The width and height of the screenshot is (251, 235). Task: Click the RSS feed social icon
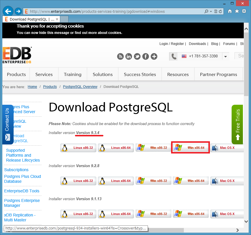[120, 56]
